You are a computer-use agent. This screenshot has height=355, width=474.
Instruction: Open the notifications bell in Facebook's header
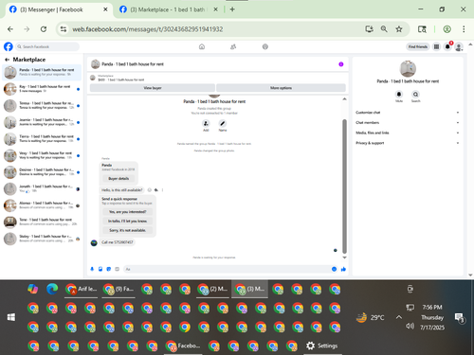click(x=447, y=46)
